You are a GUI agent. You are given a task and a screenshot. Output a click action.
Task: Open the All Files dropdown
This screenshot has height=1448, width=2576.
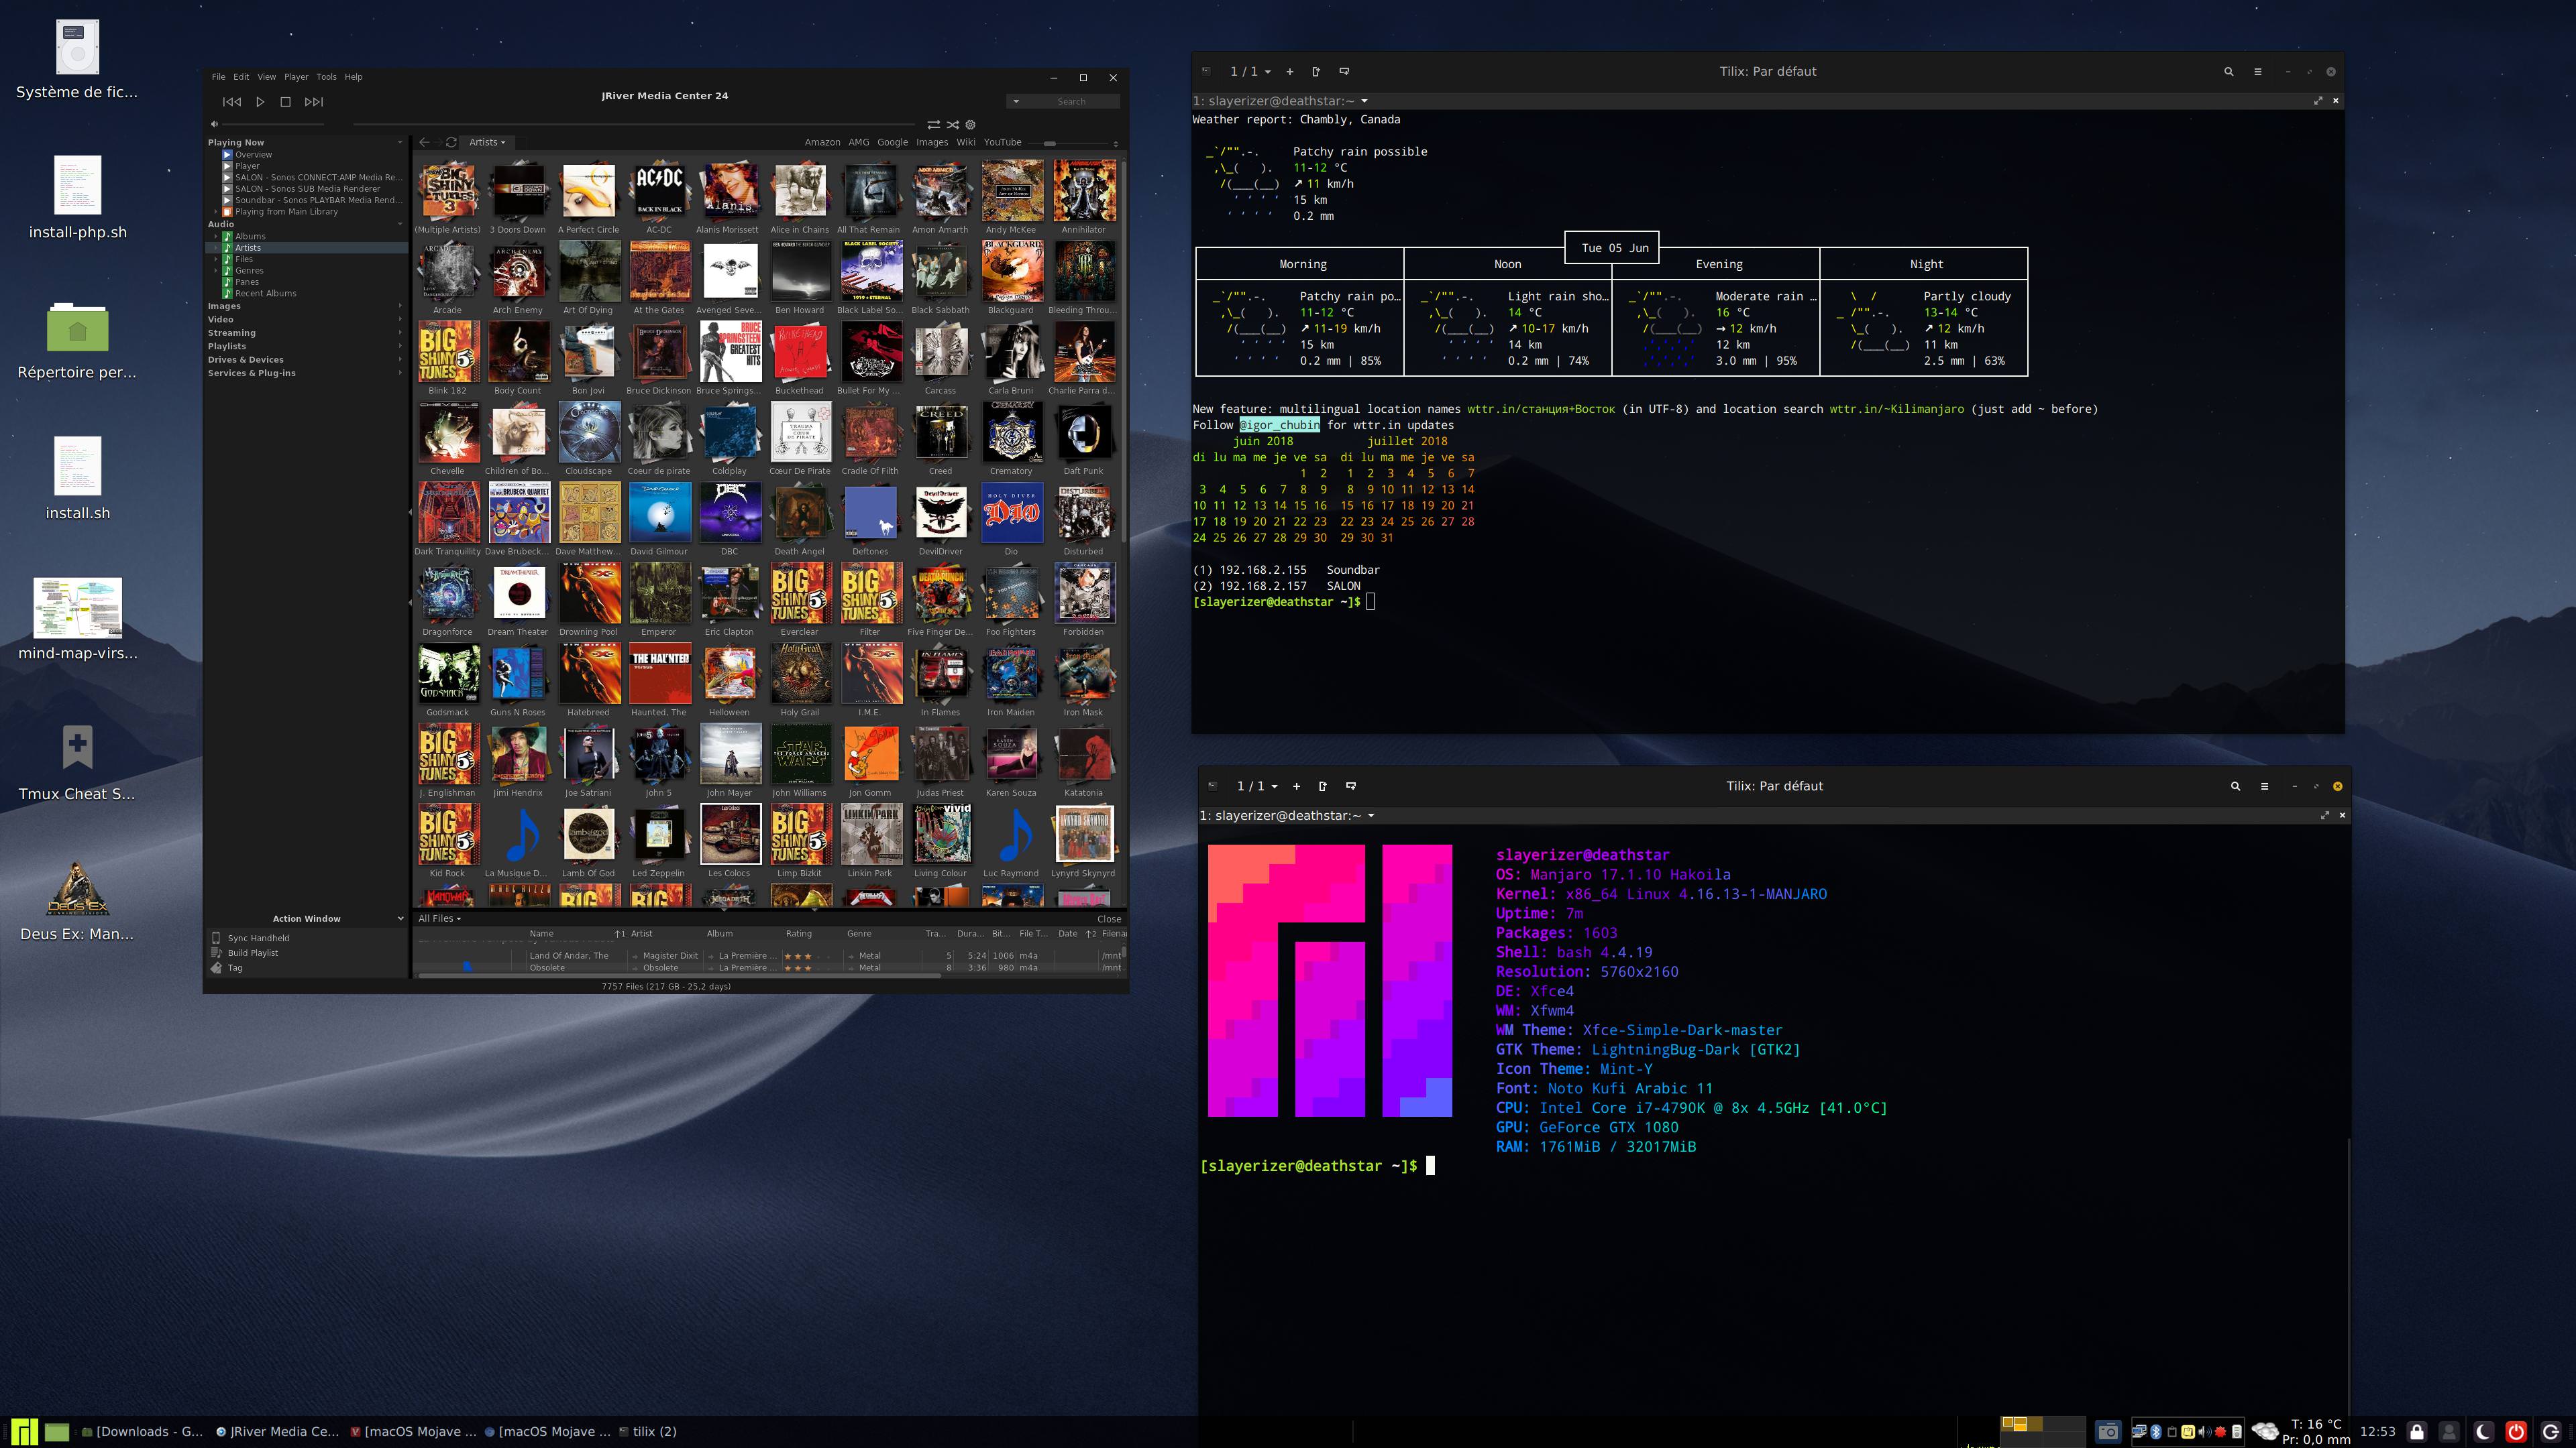(439, 918)
